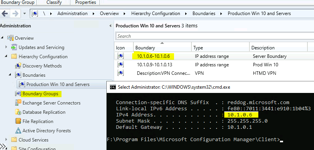This screenshot has height=150, width=314.
Task: Click the cmd.exe window title icon
Action: [x=113, y=87]
